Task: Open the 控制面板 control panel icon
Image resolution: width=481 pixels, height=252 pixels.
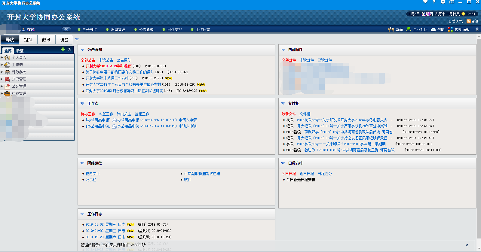Action: 450,29
